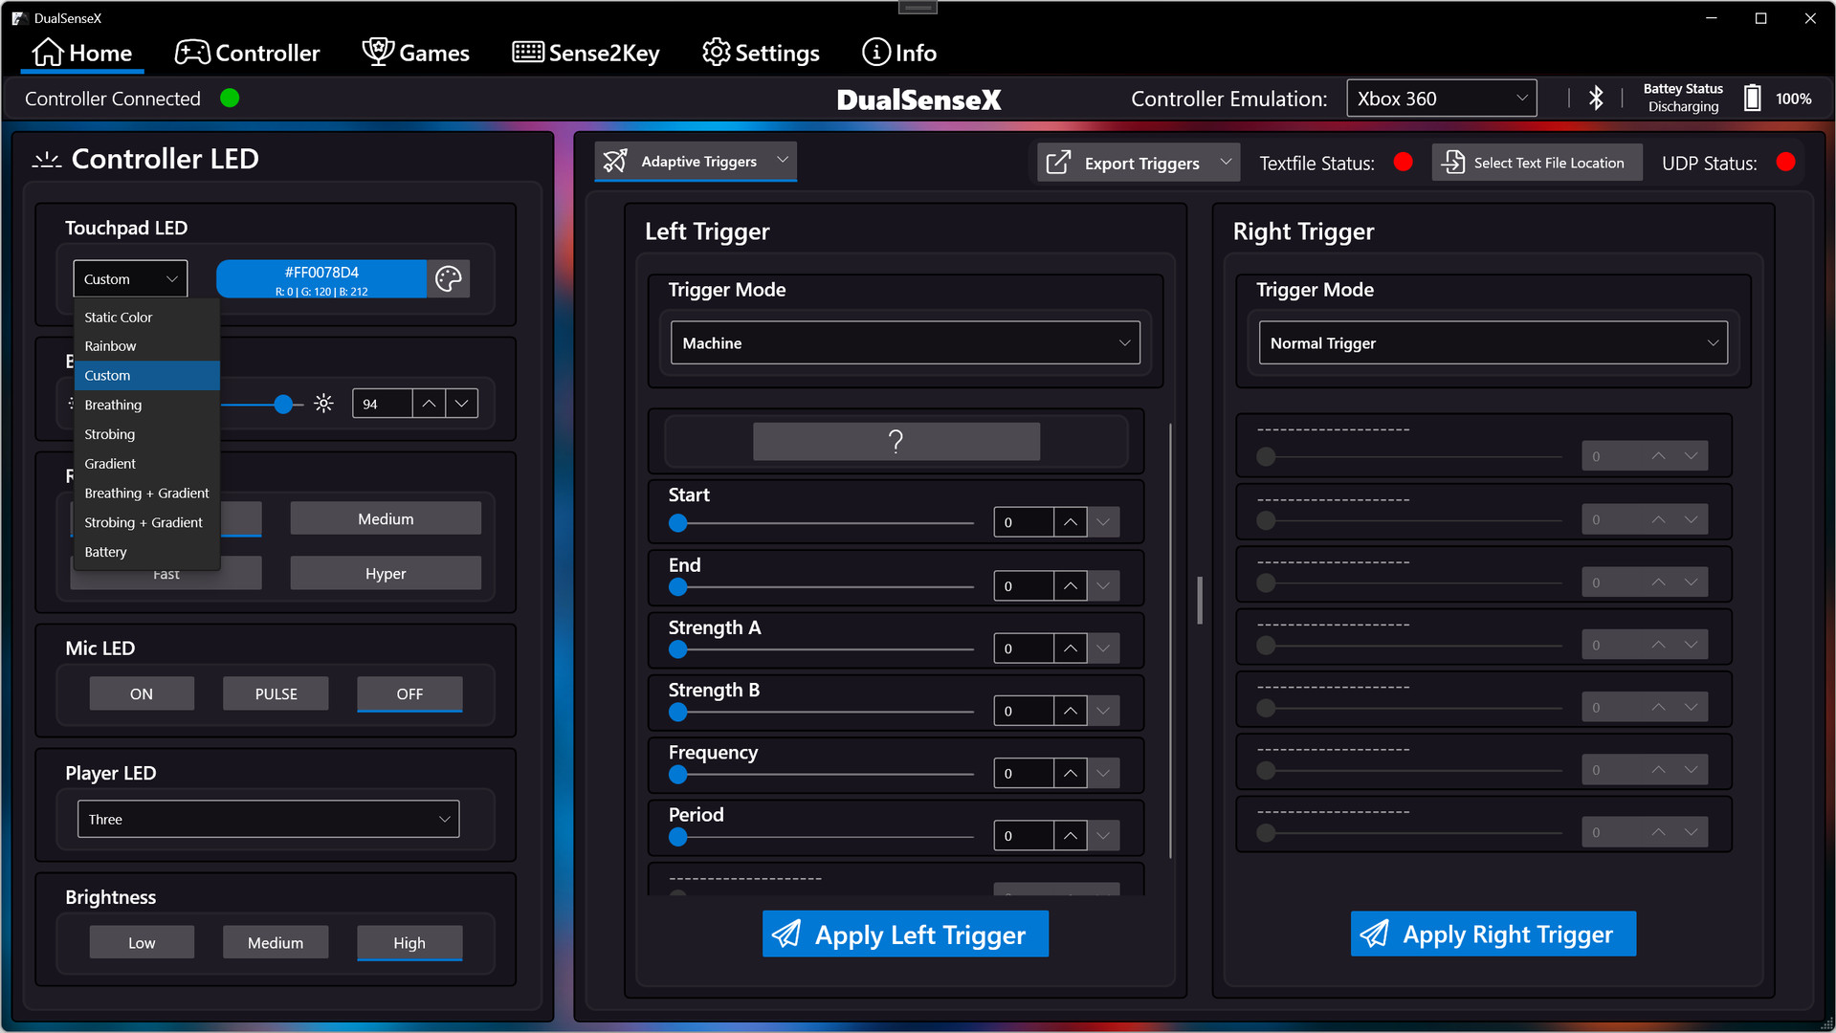
Task: Open the Left Trigger Mode Machine dropdown
Action: pos(904,343)
